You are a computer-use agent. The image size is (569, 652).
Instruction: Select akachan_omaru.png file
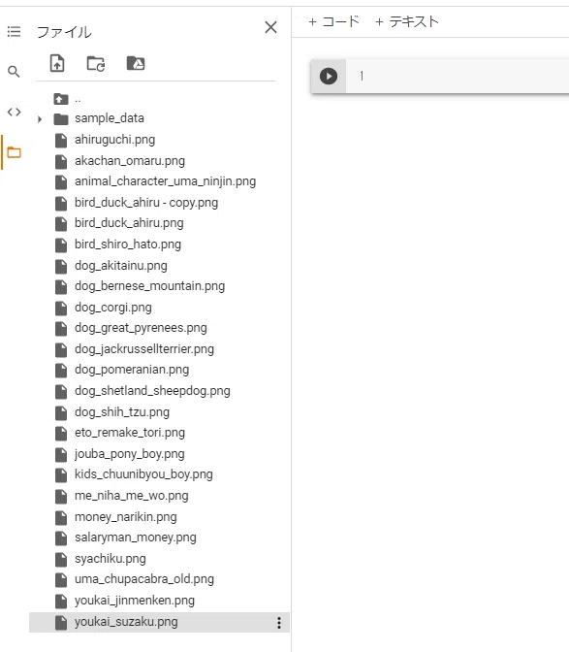130,161
